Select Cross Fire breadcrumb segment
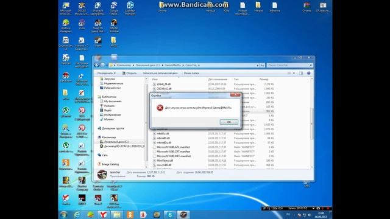Screen dimensions: 390x219 [191, 65]
